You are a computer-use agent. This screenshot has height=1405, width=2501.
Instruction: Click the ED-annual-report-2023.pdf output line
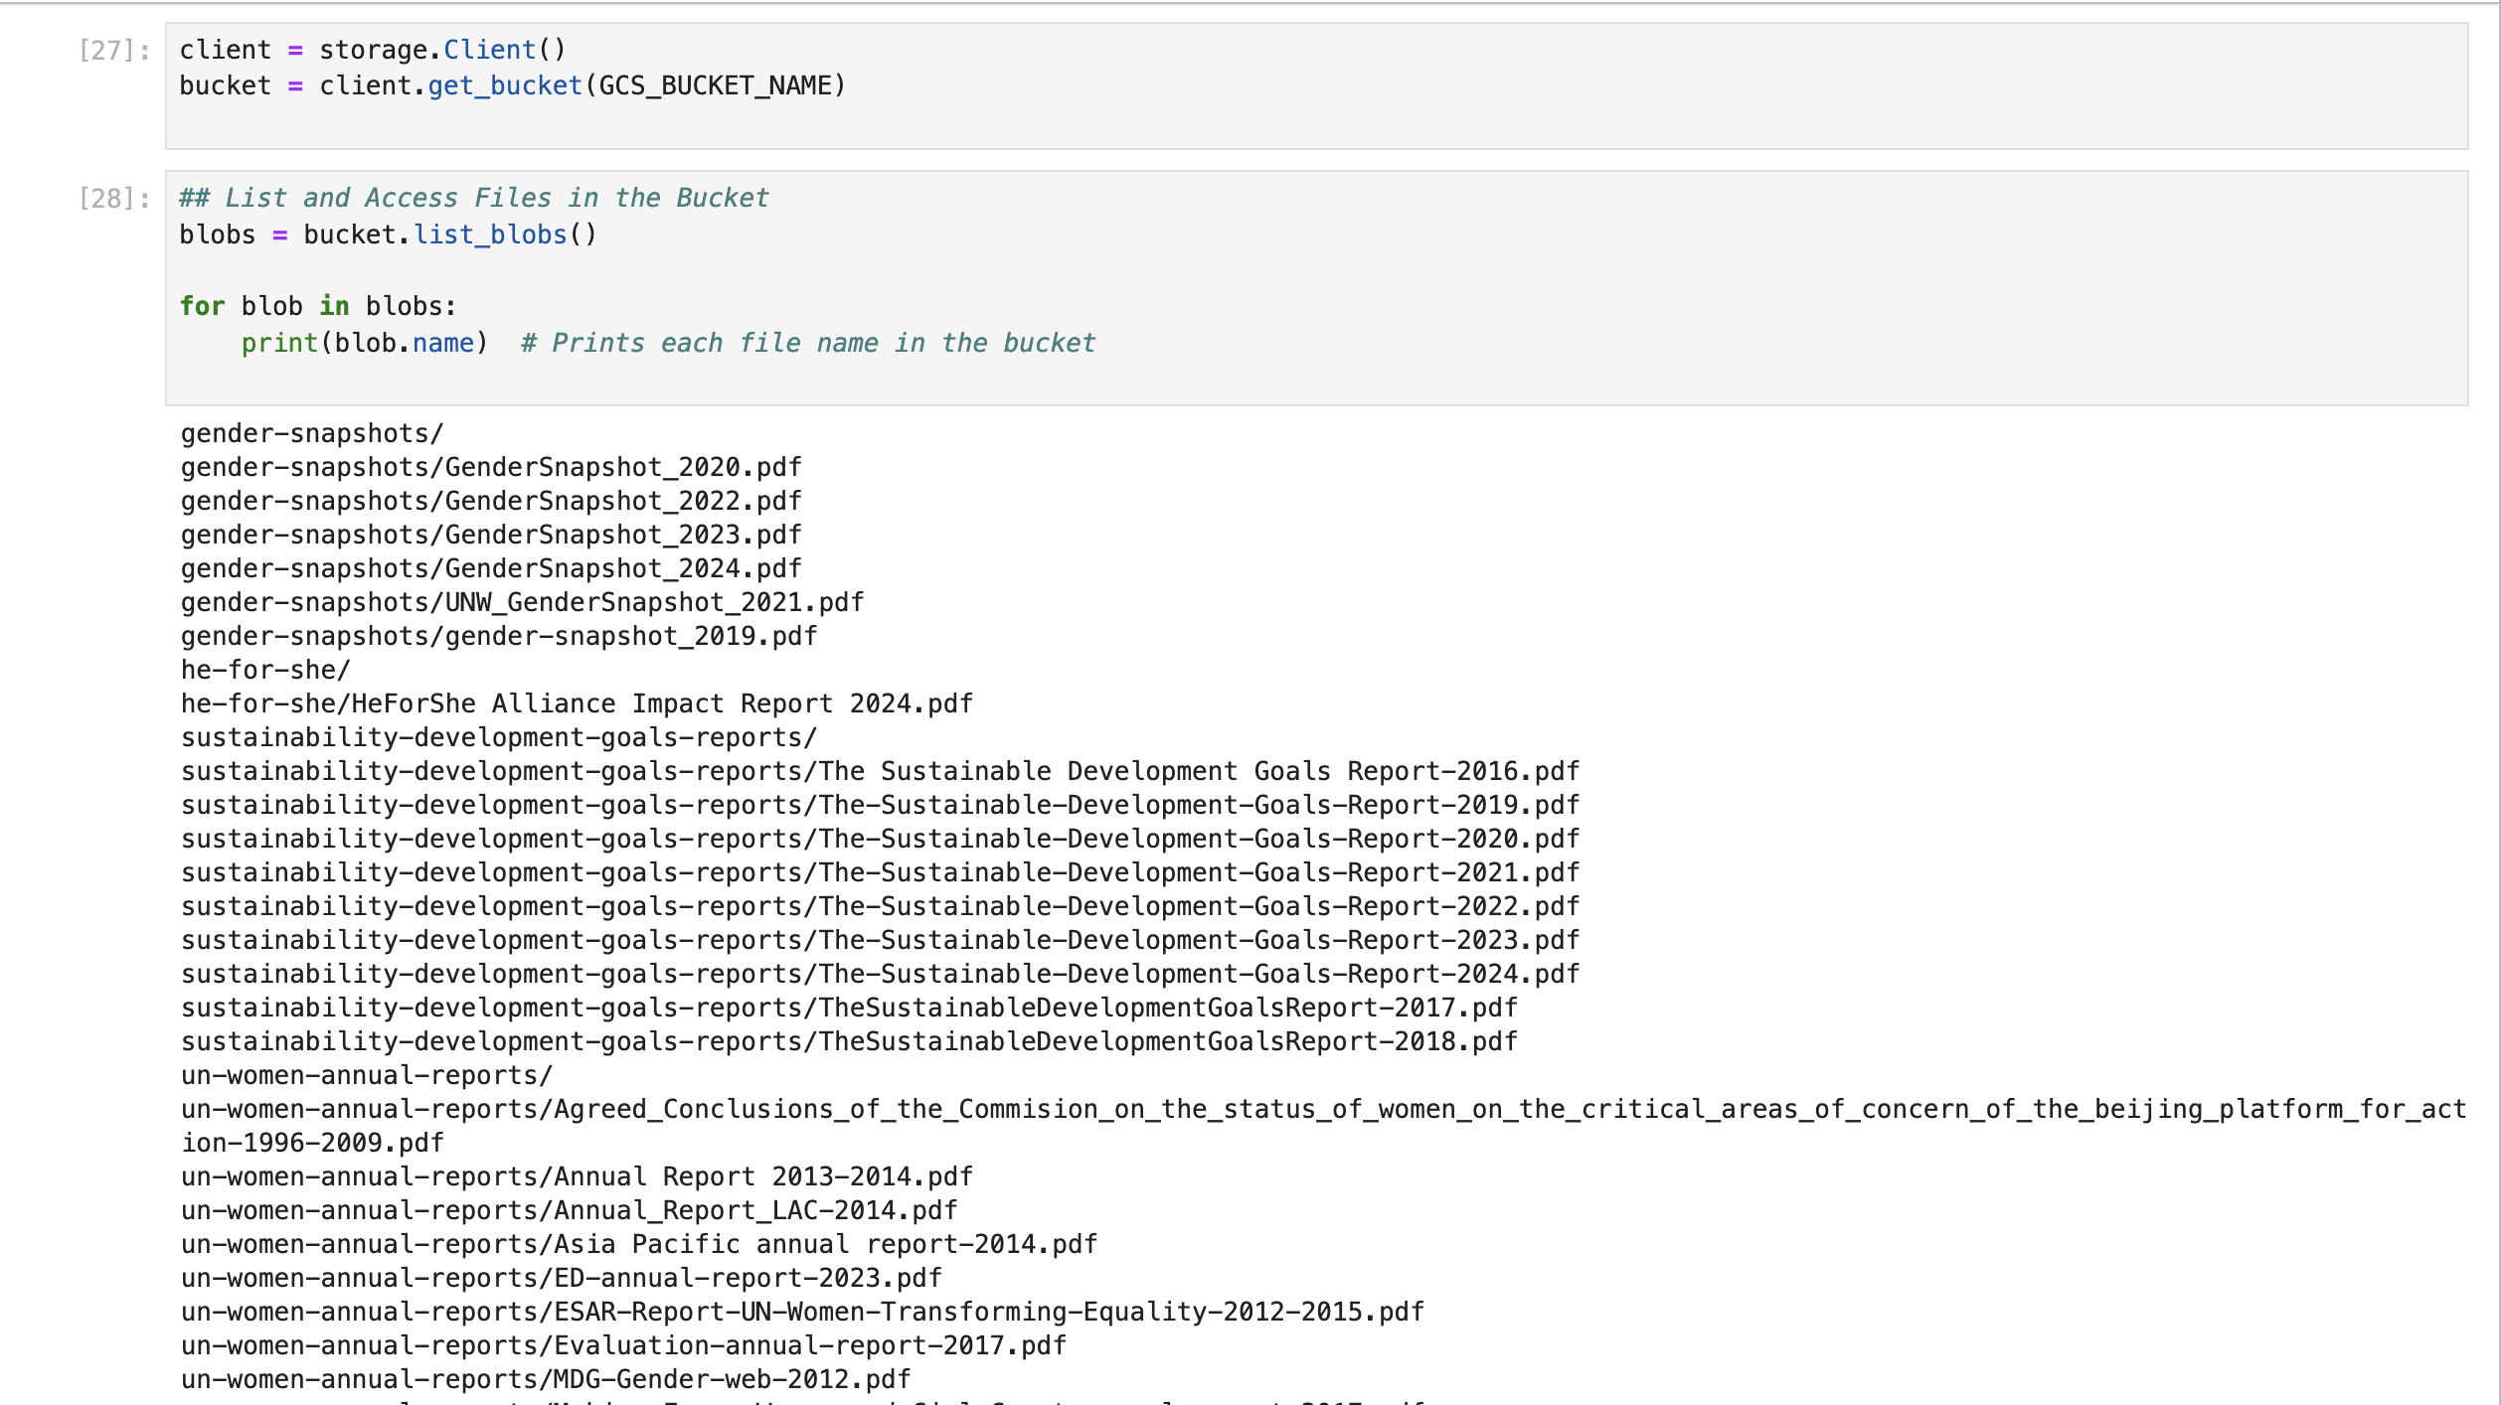561,1278
